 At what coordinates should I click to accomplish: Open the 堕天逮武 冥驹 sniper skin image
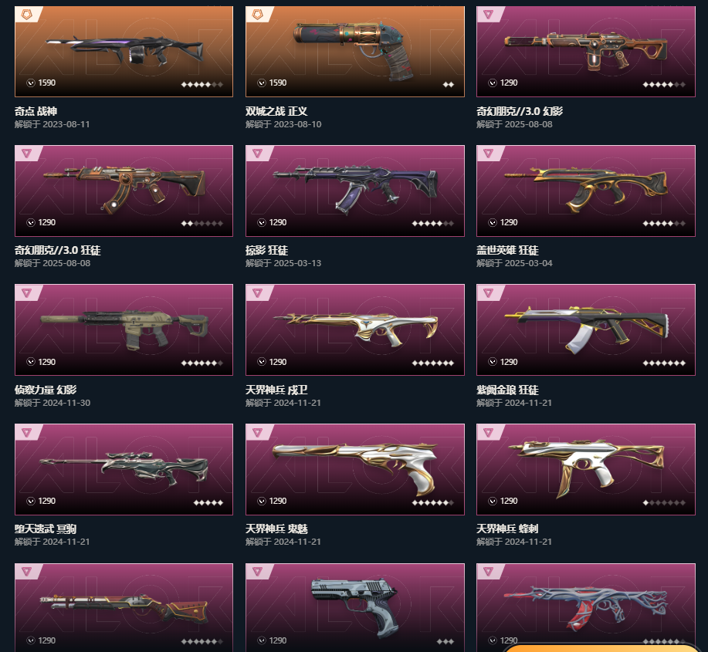tap(124, 469)
